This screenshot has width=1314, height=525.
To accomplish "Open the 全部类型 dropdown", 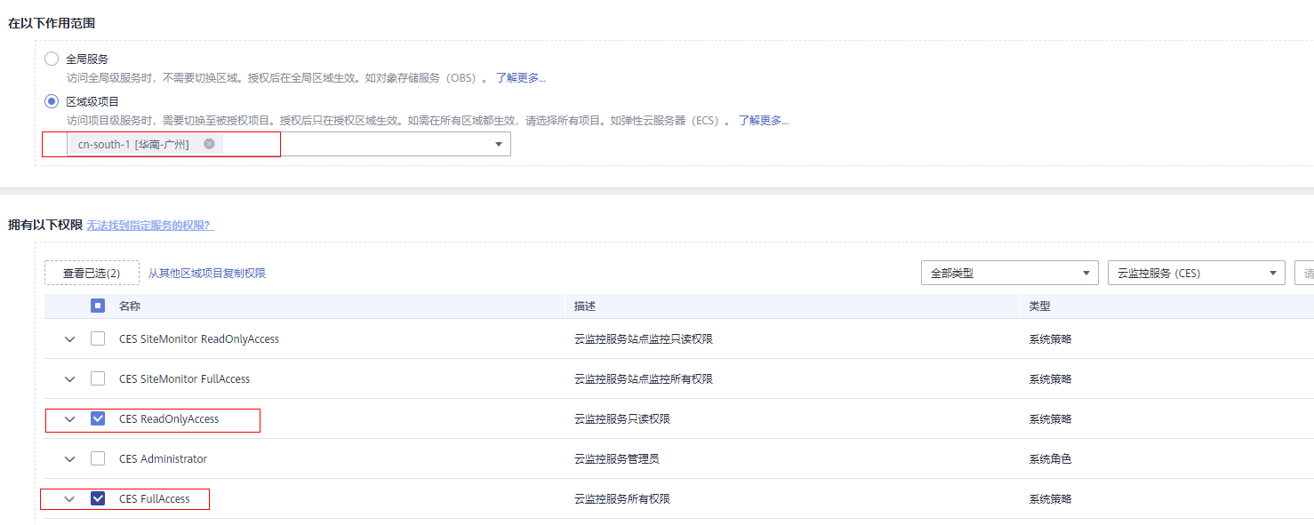I will [1009, 273].
